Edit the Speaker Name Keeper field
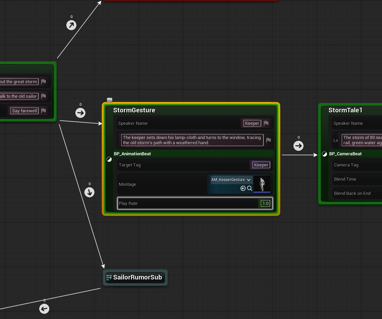Viewport: 382px width, 319px height. 252,123
